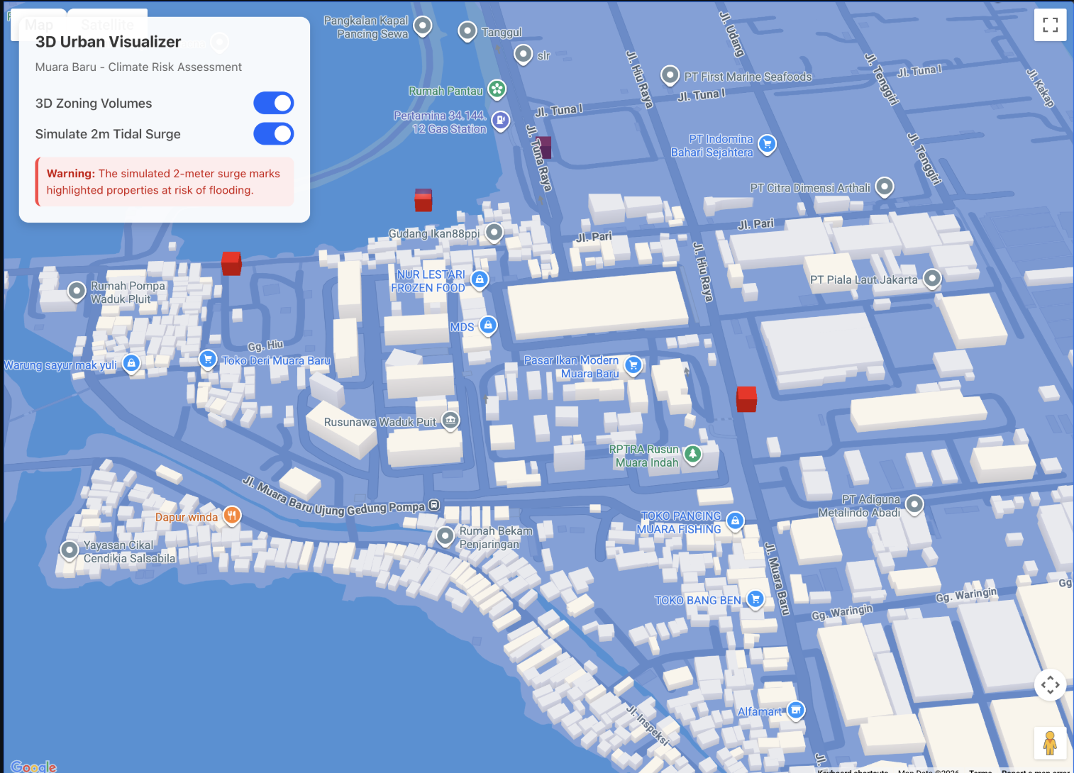Click the map camera pan control
The image size is (1074, 773).
(1050, 685)
